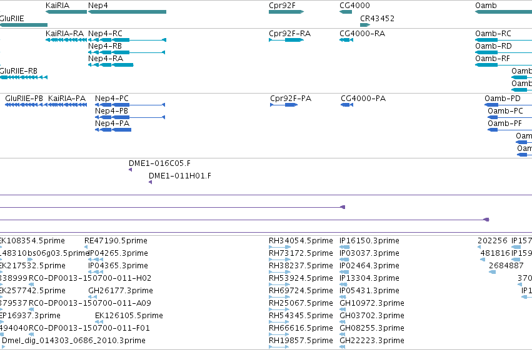This screenshot has height=350, width=532.
Task: Select the CR43452 gene arrow
Action: click(365, 25)
